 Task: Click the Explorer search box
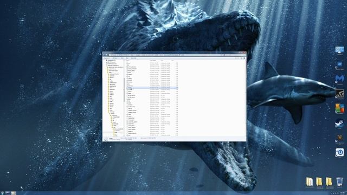click(x=235, y=55)
